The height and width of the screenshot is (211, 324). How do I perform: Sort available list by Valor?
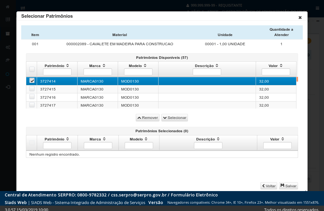(x=281, y=65)
